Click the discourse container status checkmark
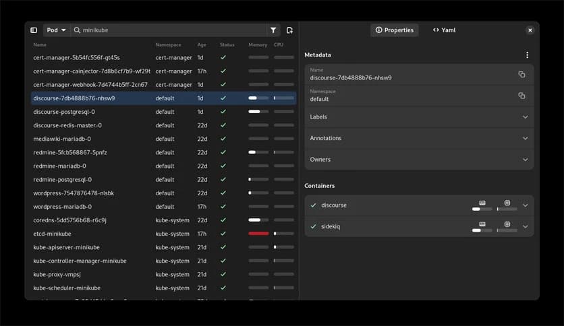The width and height of the screenshot is (564, 326). pyautogui.click(x=313, y=205)
